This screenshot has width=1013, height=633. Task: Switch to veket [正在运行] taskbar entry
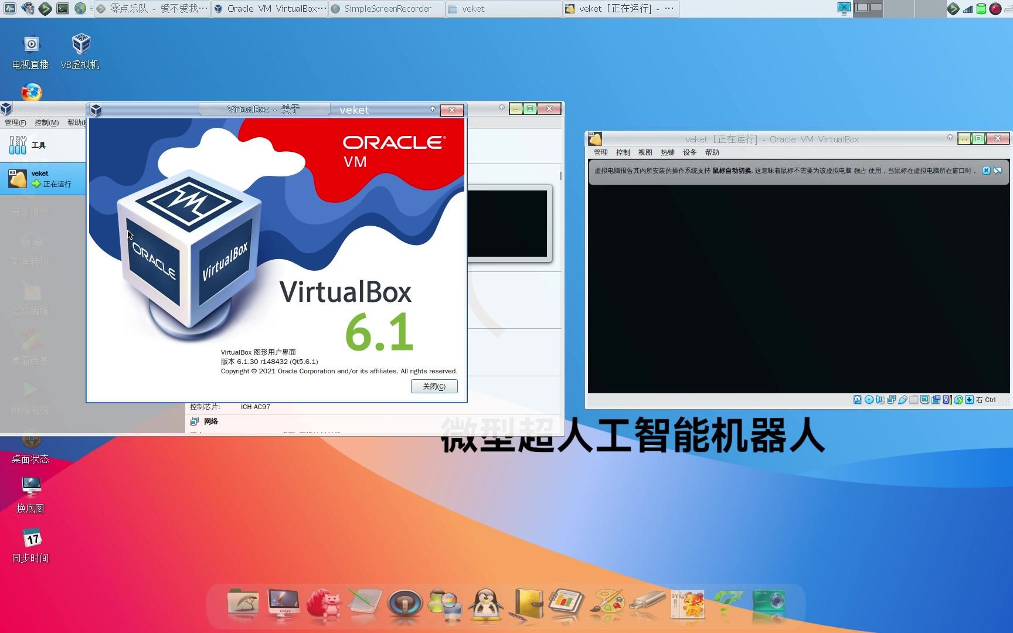[621, 8]
